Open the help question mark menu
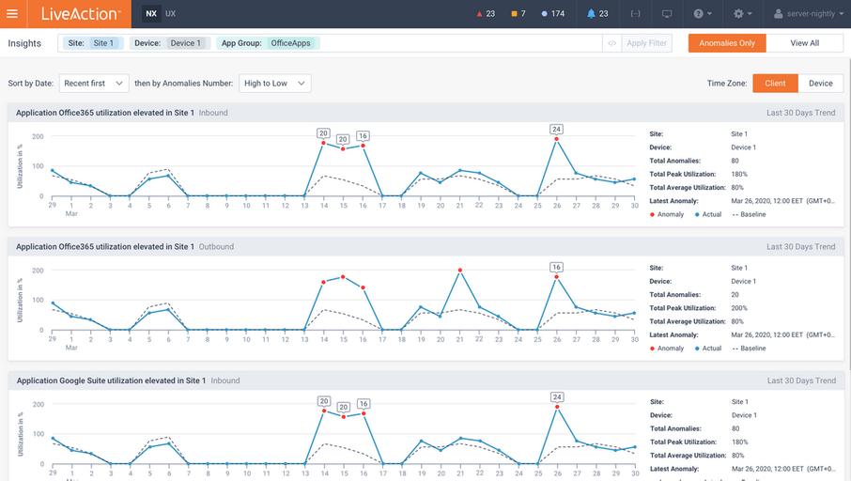851x481 pixels. tap(703, 13)
